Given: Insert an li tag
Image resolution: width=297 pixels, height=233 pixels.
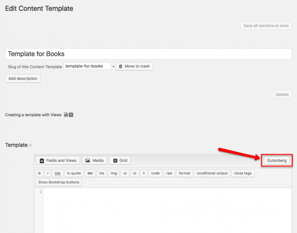Looking at the screenshot, I should tap(144, 173).
